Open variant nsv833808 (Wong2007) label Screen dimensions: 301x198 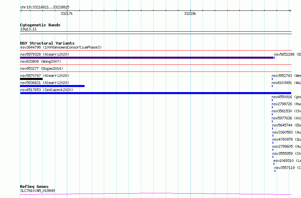[x=41, y=61]
